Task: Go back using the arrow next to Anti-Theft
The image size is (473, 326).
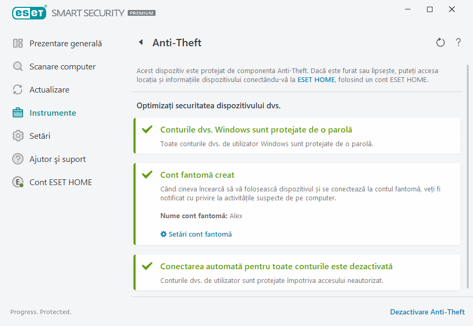Action: [141, 42]
